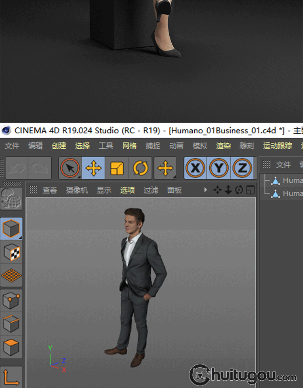Switch to Edges mode
Screen dimensions: 303x388
click(11, 324)
